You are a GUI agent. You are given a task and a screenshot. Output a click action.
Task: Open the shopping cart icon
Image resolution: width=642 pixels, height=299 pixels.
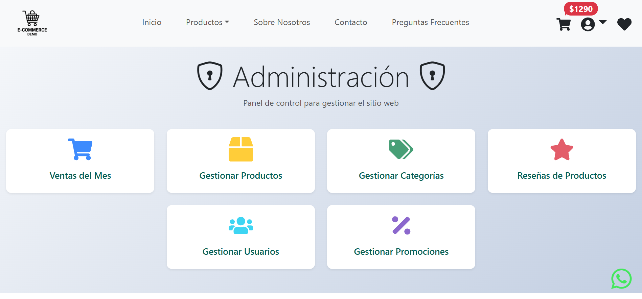click(x=564, y=24)
